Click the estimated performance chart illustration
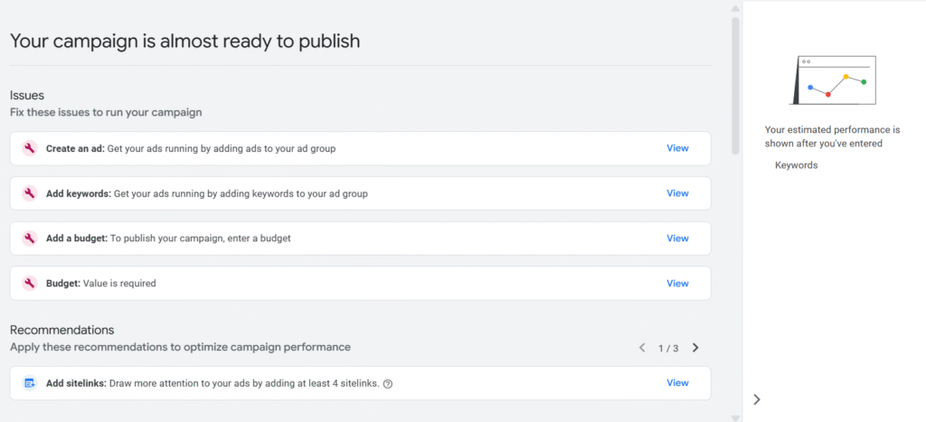Viewport: 926px width, 422px height. 833,80
